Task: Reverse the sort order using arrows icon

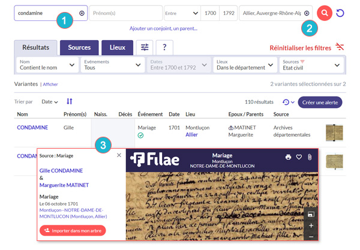Action: pos(70,102)
